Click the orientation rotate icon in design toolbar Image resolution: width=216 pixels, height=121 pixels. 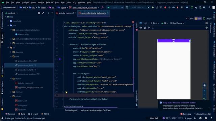coord(146,23)
